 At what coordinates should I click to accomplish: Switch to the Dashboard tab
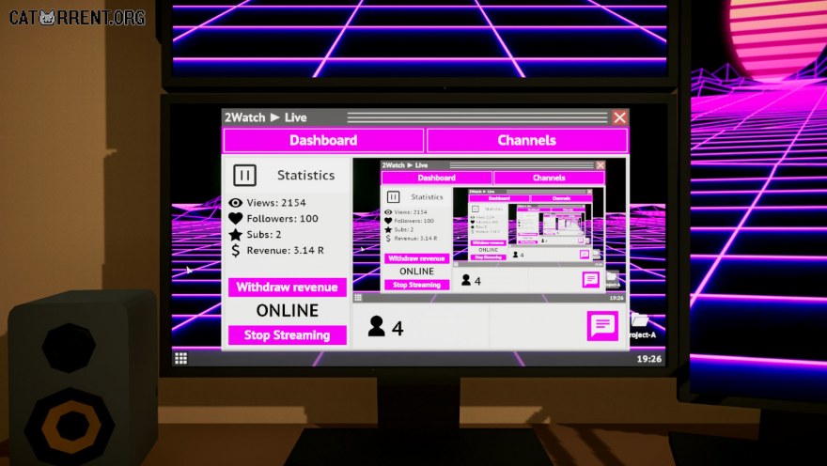point(323,140)
